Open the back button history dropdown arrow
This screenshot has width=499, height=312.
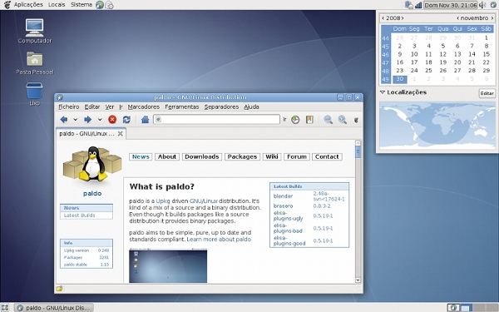click(76, 120)
